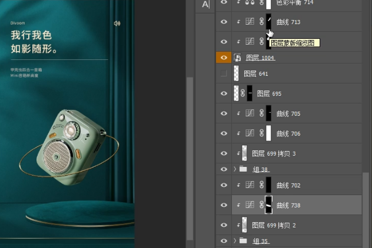The width and height of the screenshot is (372, 248).
Task: Select the layer named 曲线 705
Action: (x=288, y=113)
